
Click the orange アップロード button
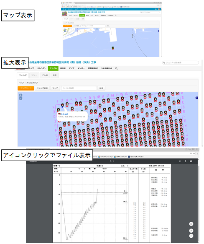[x=26, y=88]
